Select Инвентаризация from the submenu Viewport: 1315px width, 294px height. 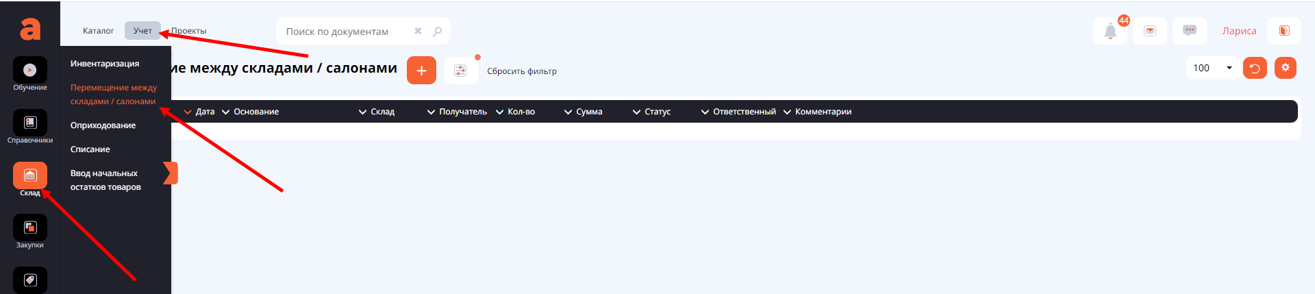(105, 64)
